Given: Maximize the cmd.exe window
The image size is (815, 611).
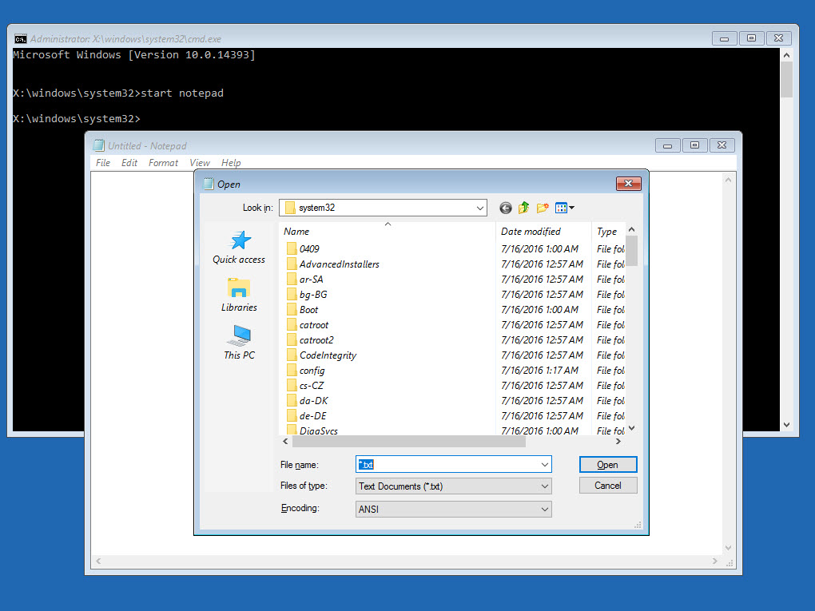Looking at the screenshot, I should [751, 38].
